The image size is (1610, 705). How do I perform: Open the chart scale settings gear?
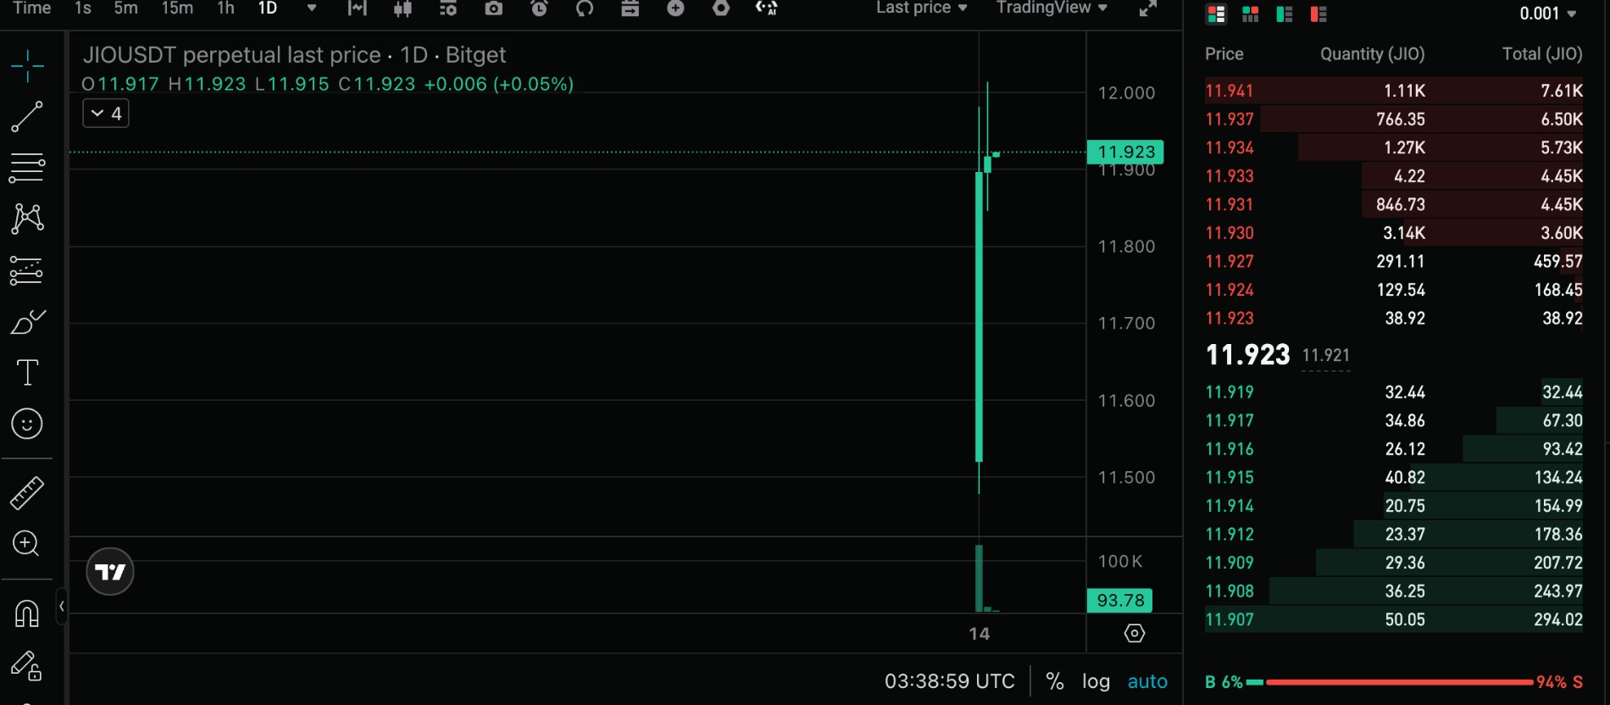1135,633
